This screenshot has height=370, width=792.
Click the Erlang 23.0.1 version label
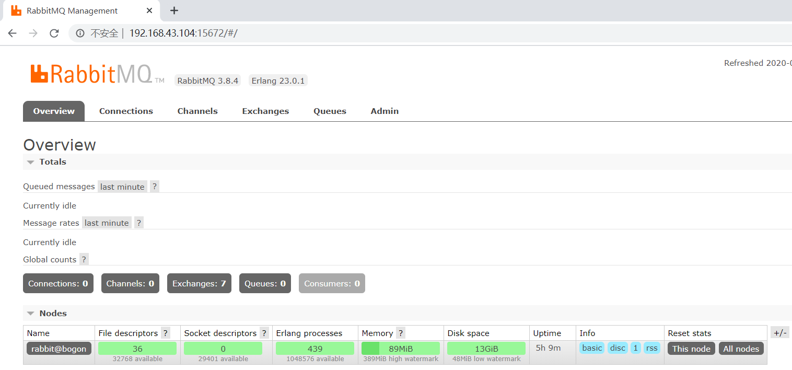point(278,80)
